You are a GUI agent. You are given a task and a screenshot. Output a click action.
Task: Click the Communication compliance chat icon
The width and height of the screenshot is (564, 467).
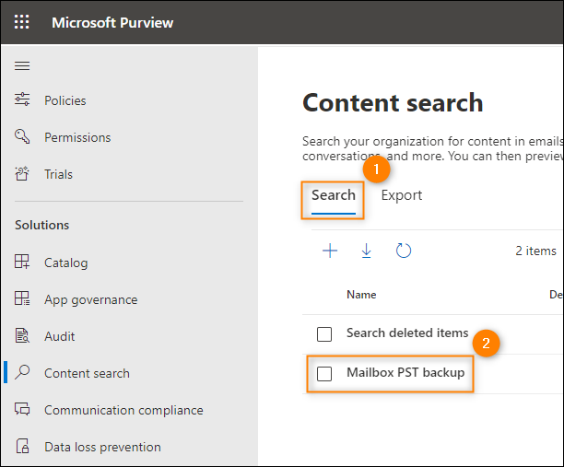click(22, 410)
